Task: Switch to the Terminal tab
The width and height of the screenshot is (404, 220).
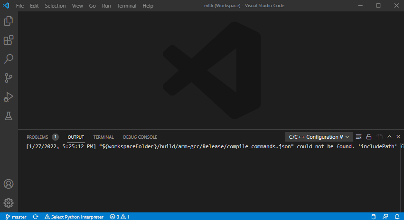Action: pos(103,137)
